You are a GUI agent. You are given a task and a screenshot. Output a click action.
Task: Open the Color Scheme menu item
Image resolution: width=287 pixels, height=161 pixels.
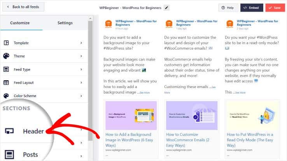[44, 96]
